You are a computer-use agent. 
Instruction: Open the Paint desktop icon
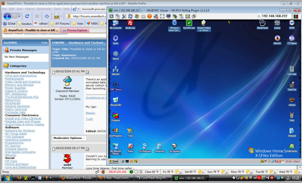pyautogui.click(x=292, y=117)
